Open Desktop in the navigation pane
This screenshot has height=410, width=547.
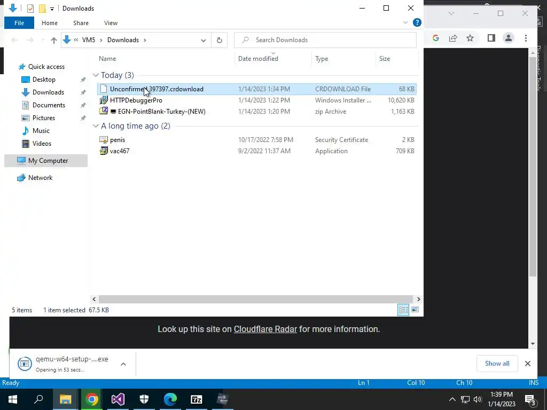44,80
